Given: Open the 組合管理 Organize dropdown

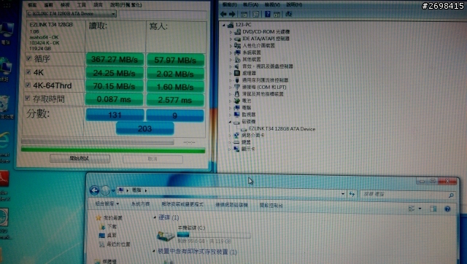Looking at the screenshot, I should (x=107, y=203).
